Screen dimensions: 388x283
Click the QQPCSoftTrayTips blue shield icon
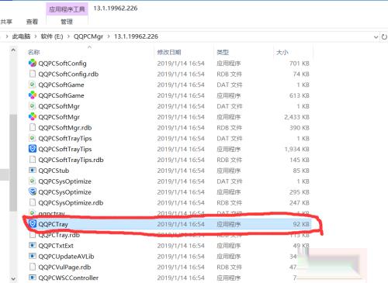[x=33, y=149]
